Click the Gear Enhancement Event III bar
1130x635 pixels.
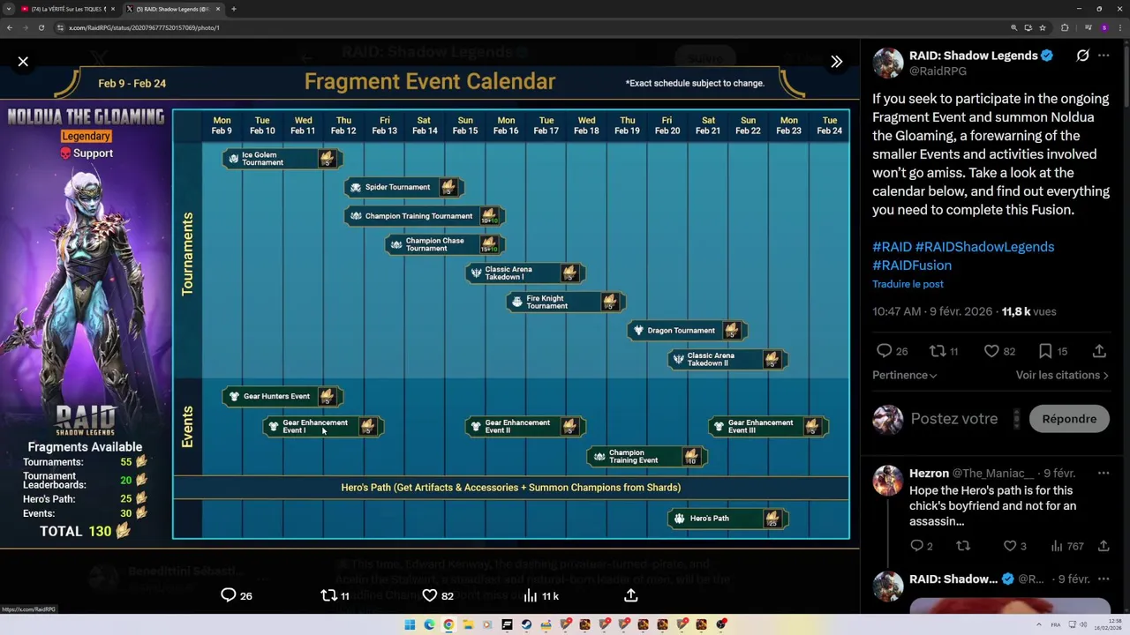(768, 427)
